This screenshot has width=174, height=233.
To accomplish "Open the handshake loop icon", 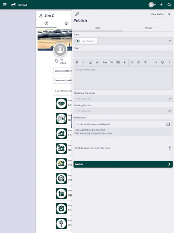I will point(61,103).
